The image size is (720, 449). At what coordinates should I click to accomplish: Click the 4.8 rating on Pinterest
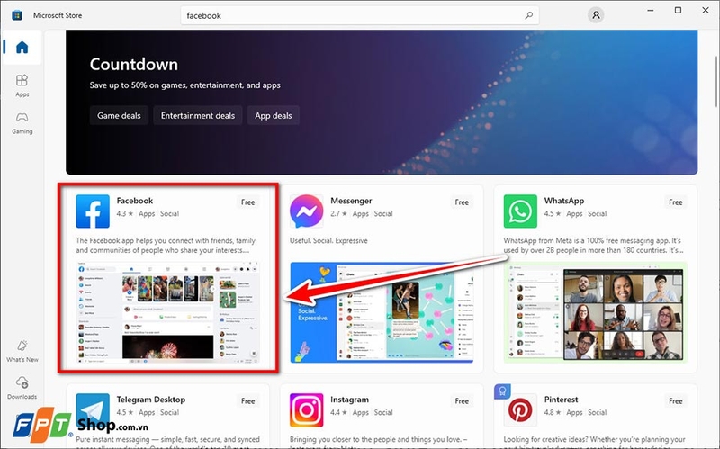pyautogui.click(x=553, y=412)
